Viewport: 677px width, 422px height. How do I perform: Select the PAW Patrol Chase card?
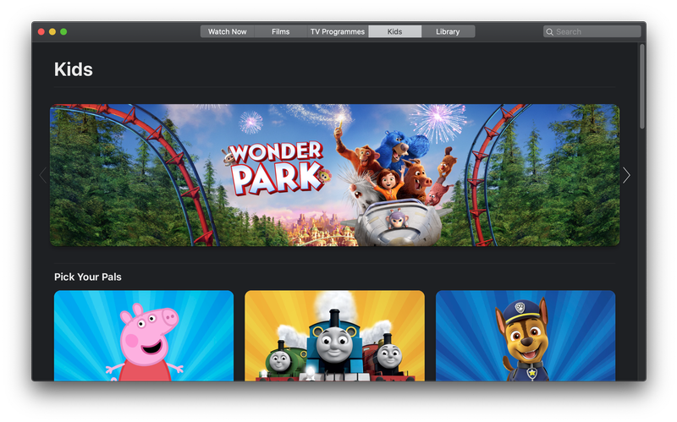click(x=526, y=336)
